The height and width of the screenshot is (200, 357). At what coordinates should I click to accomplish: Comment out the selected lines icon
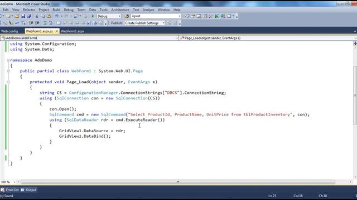(x=45, y=23)
